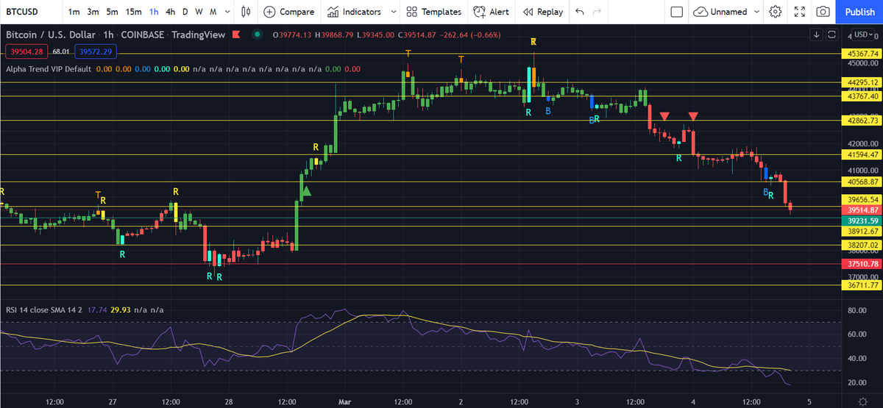
Task: Expand the indicators favorites dropdown arrow
Action: (393, 12)
